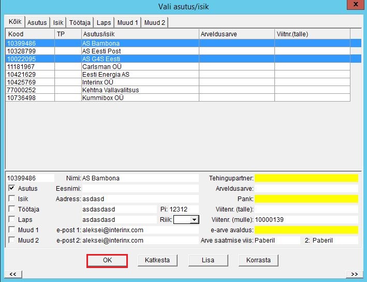Click the Viitnr.(talle) column header

click(312, 34)
